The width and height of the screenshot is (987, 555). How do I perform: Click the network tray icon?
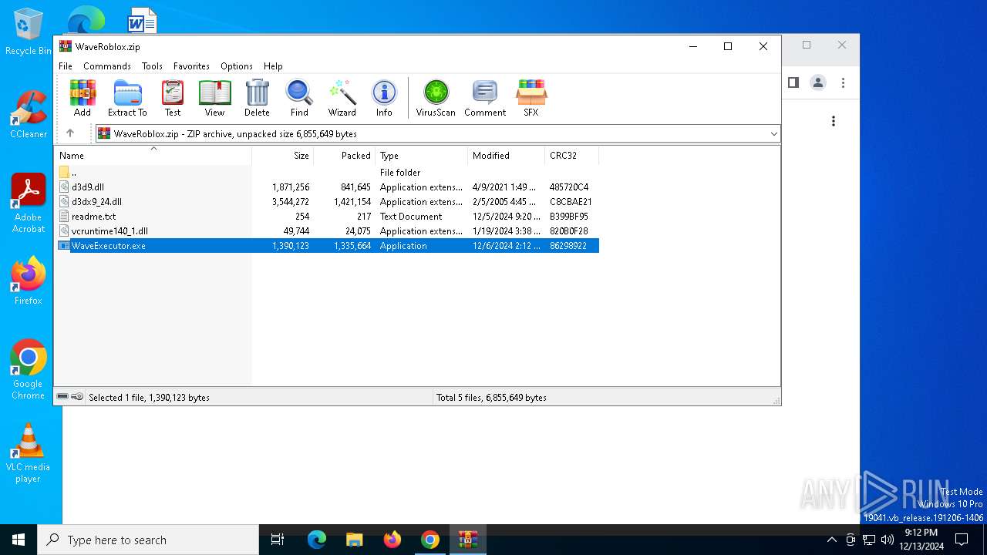pos(869,540)
